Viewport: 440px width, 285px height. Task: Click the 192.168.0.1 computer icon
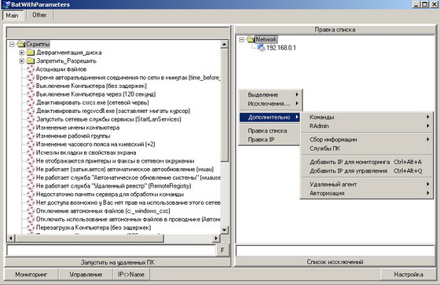[261, 48]
